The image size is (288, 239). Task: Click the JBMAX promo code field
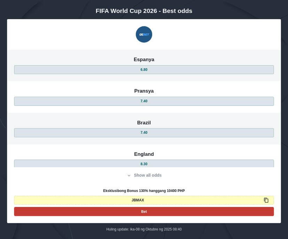pyautogui.click(x=138, y=200)
